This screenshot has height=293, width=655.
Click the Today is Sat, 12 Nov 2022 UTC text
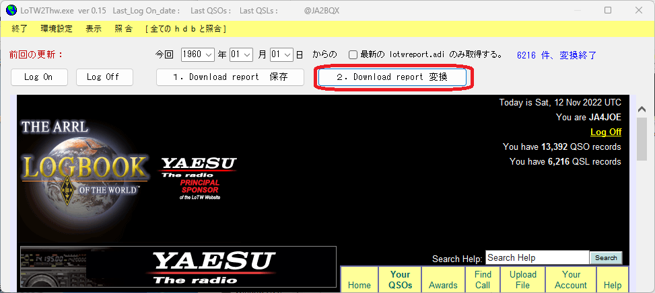tap(560, 102)
